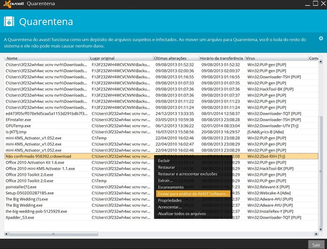This screenshot has width=327, height=249.
Task: Click the vertical scrollbar thumb
Action: click(x=321, y=171)
